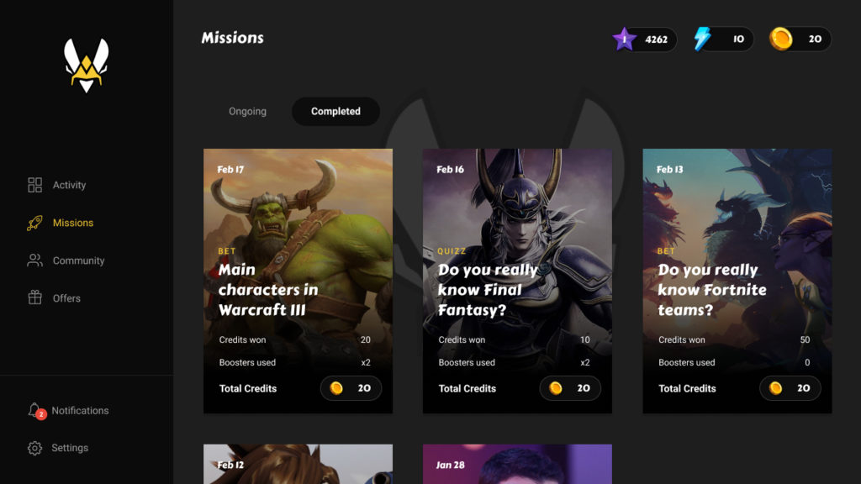Open Activity via its grid icon
The width and height of the screenshot is (861, 484).
click(34, 185)
